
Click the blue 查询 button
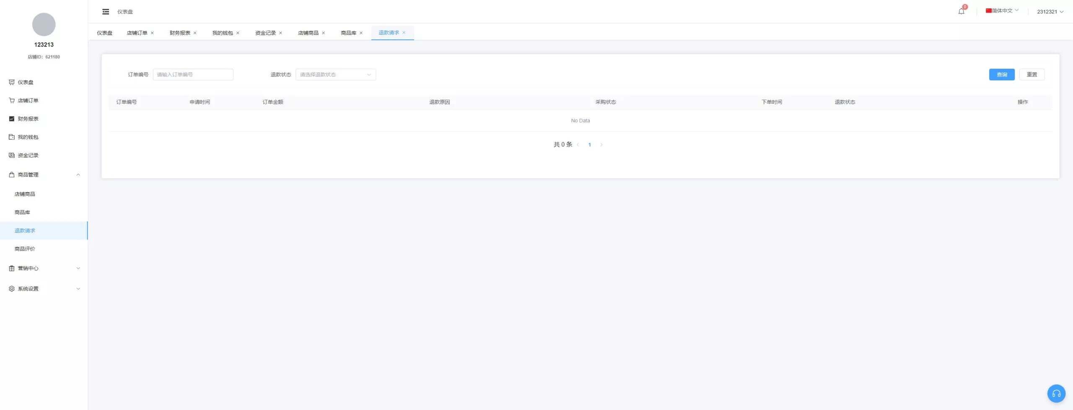1002,75
